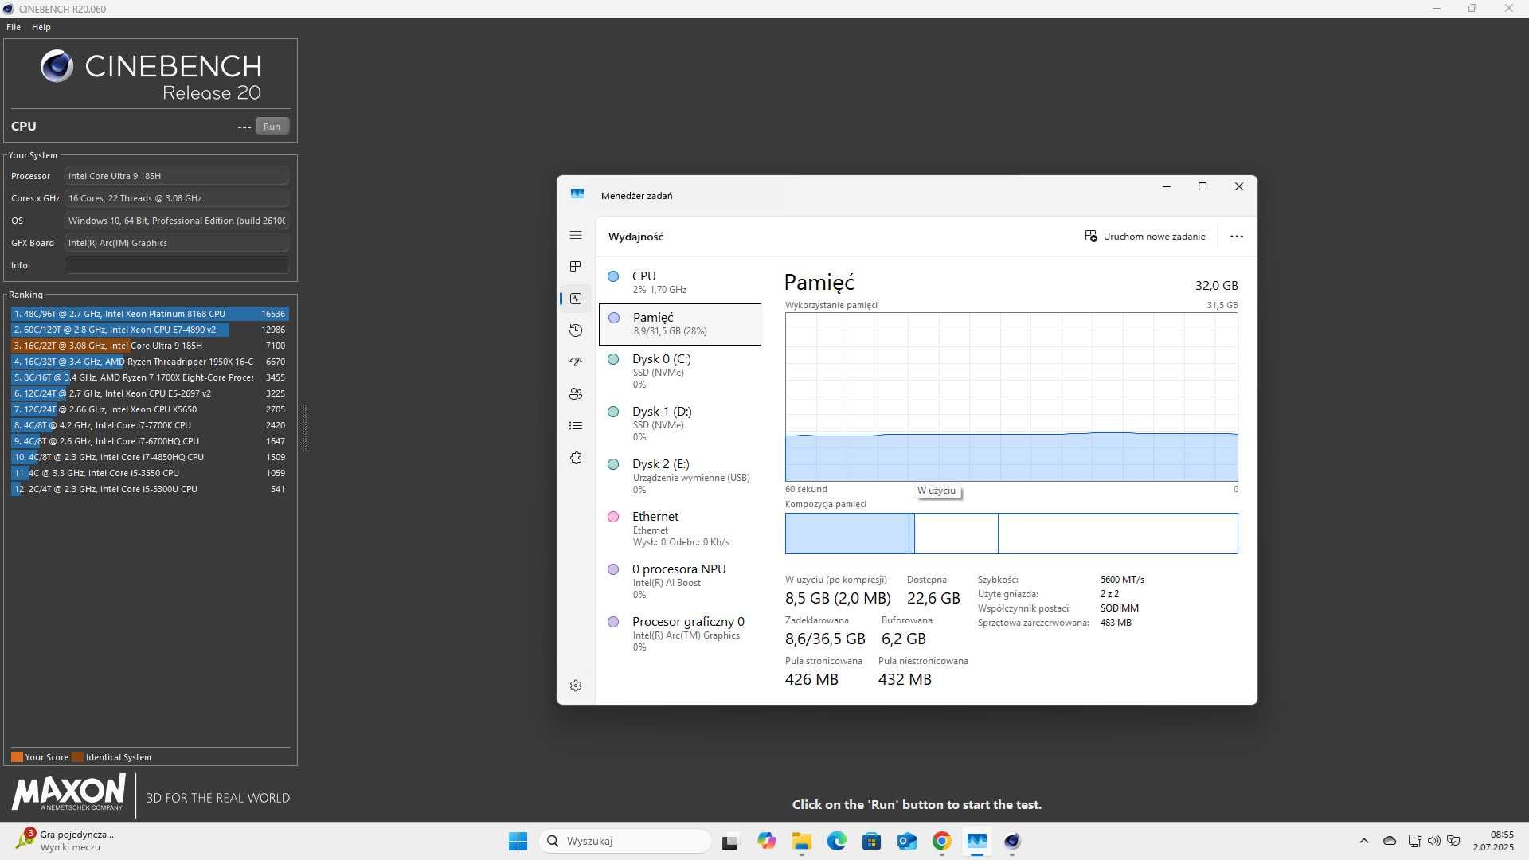Select the Xeon E5-2697 v2 ranking row

[150, 393]
